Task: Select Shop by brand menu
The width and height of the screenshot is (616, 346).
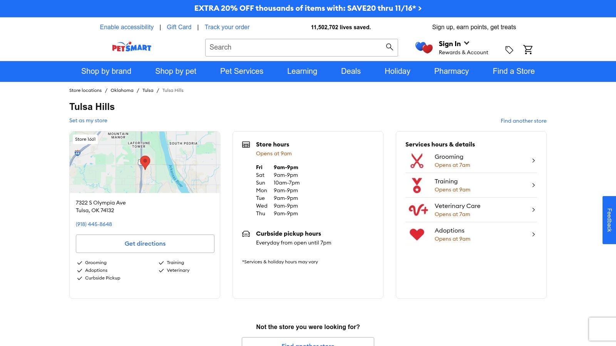Action: pyautogui.click(x=106, y=71)
